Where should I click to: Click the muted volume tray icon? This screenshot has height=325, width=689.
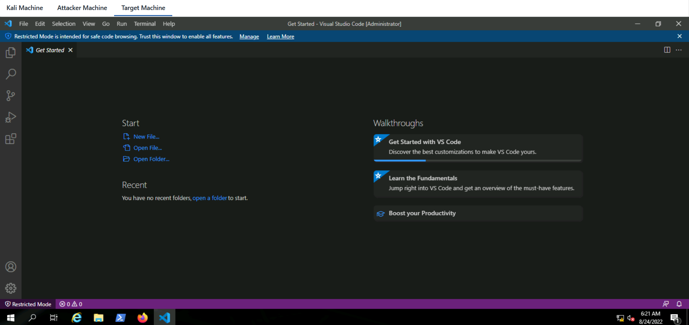click(631, 318)
